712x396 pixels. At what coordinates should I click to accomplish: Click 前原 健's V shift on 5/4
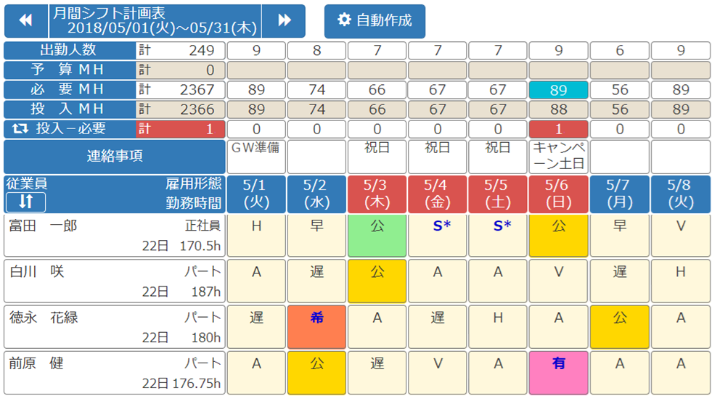click(x=438, y=373)
